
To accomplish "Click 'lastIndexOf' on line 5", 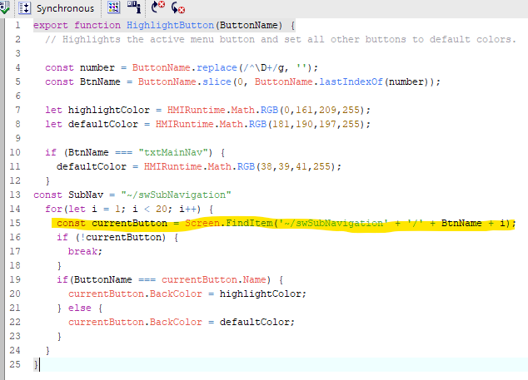I will click(x=351, y=81).
